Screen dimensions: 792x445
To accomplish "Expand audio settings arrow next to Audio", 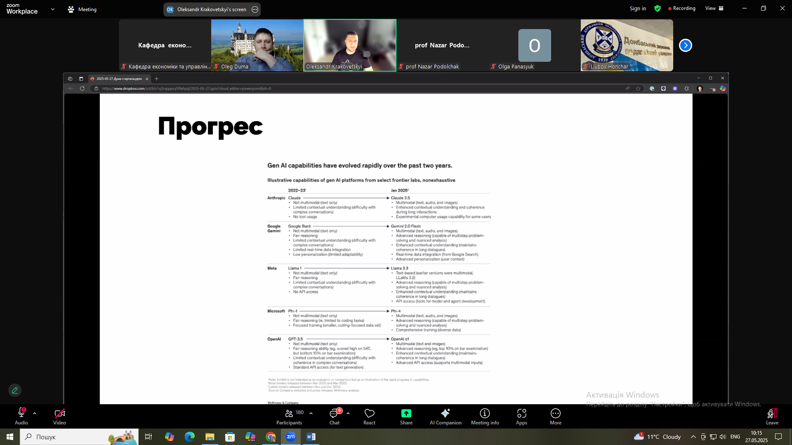I will (x=35, y=413).
